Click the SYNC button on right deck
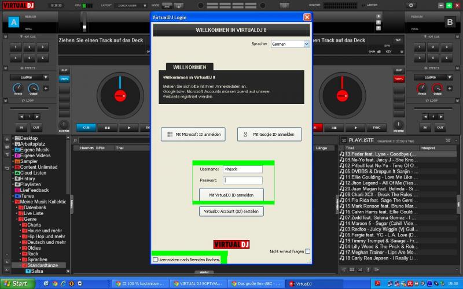This screenshot has width=463, height=289. click(376, 127)
